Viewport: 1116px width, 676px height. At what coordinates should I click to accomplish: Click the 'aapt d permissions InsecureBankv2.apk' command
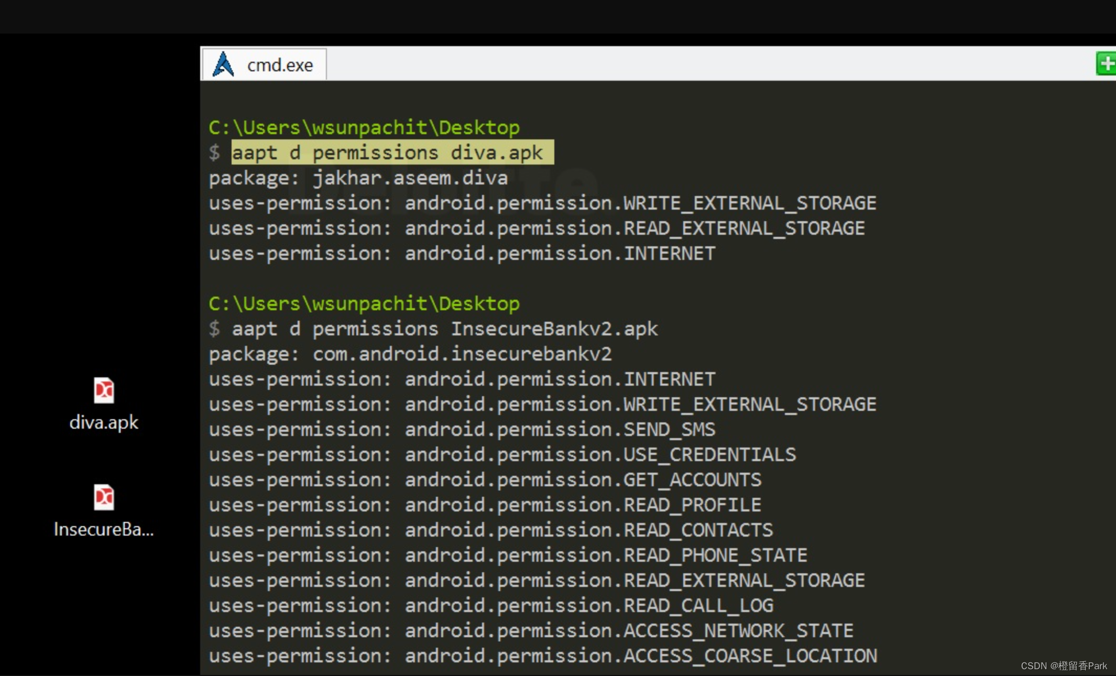coord(445,329)
